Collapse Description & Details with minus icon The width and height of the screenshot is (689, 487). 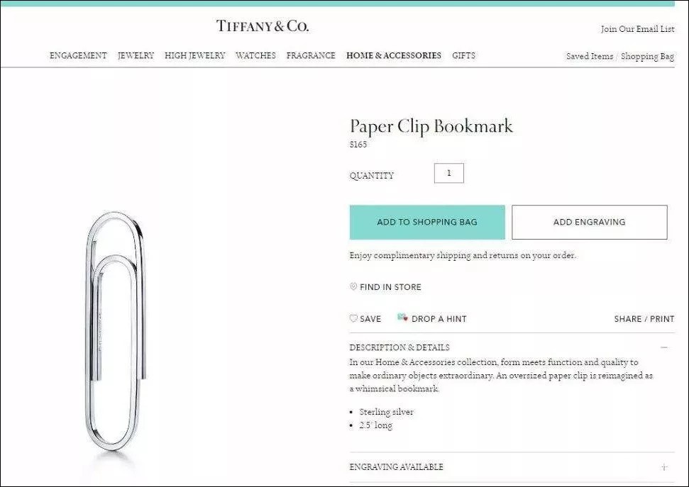(664, 347)
